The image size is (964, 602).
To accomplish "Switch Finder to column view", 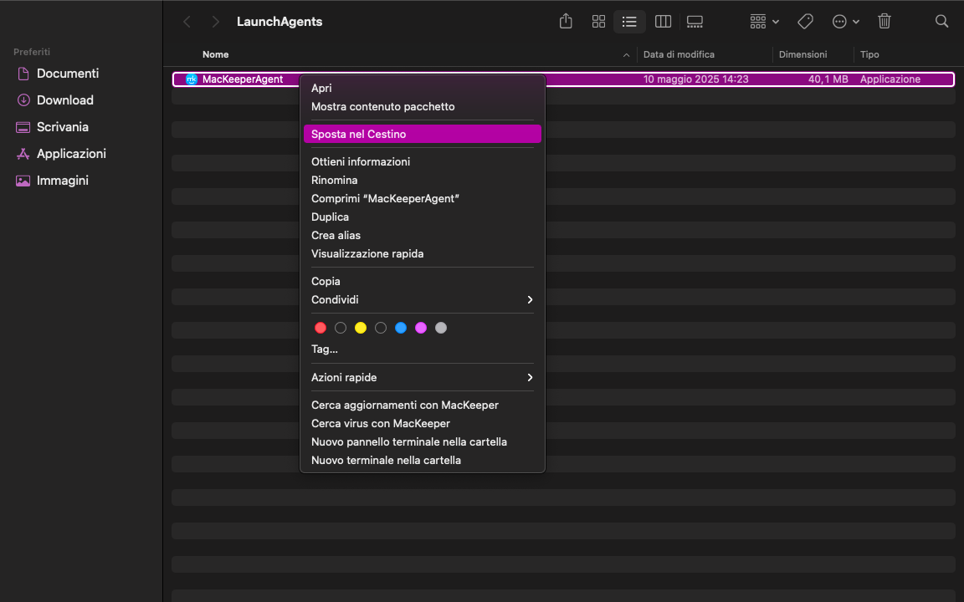I will tap(663, 21).
